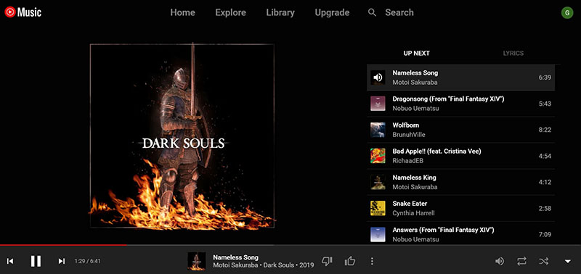Screen dimensions: 581x274
Task: Open the three-dot more options menu
Action: click(372, 262)
